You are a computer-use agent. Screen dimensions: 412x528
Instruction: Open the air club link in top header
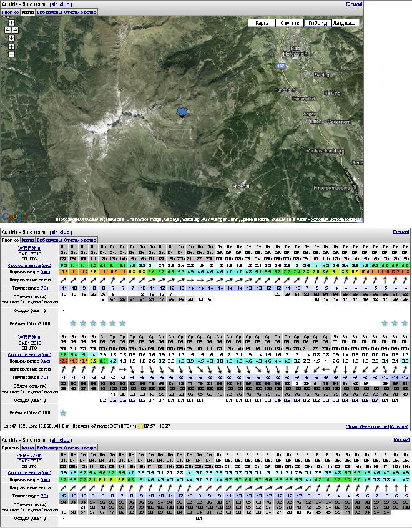(61, 4)
